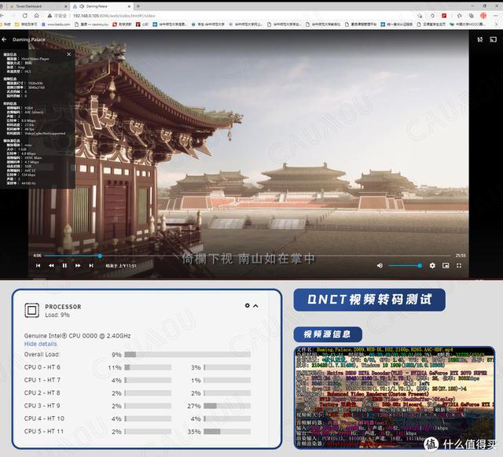Rewind the video
The width and height of the screenshot is (503, 457).
51,266
